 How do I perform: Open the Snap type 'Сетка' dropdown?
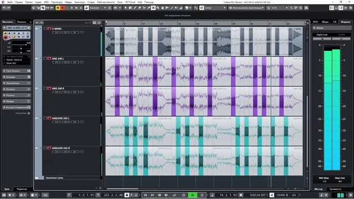(215, 8)
